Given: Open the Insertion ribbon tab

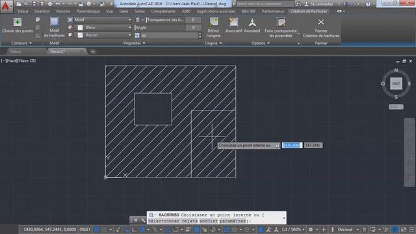Looking at the screenshot, I should (x=42, y=12).
